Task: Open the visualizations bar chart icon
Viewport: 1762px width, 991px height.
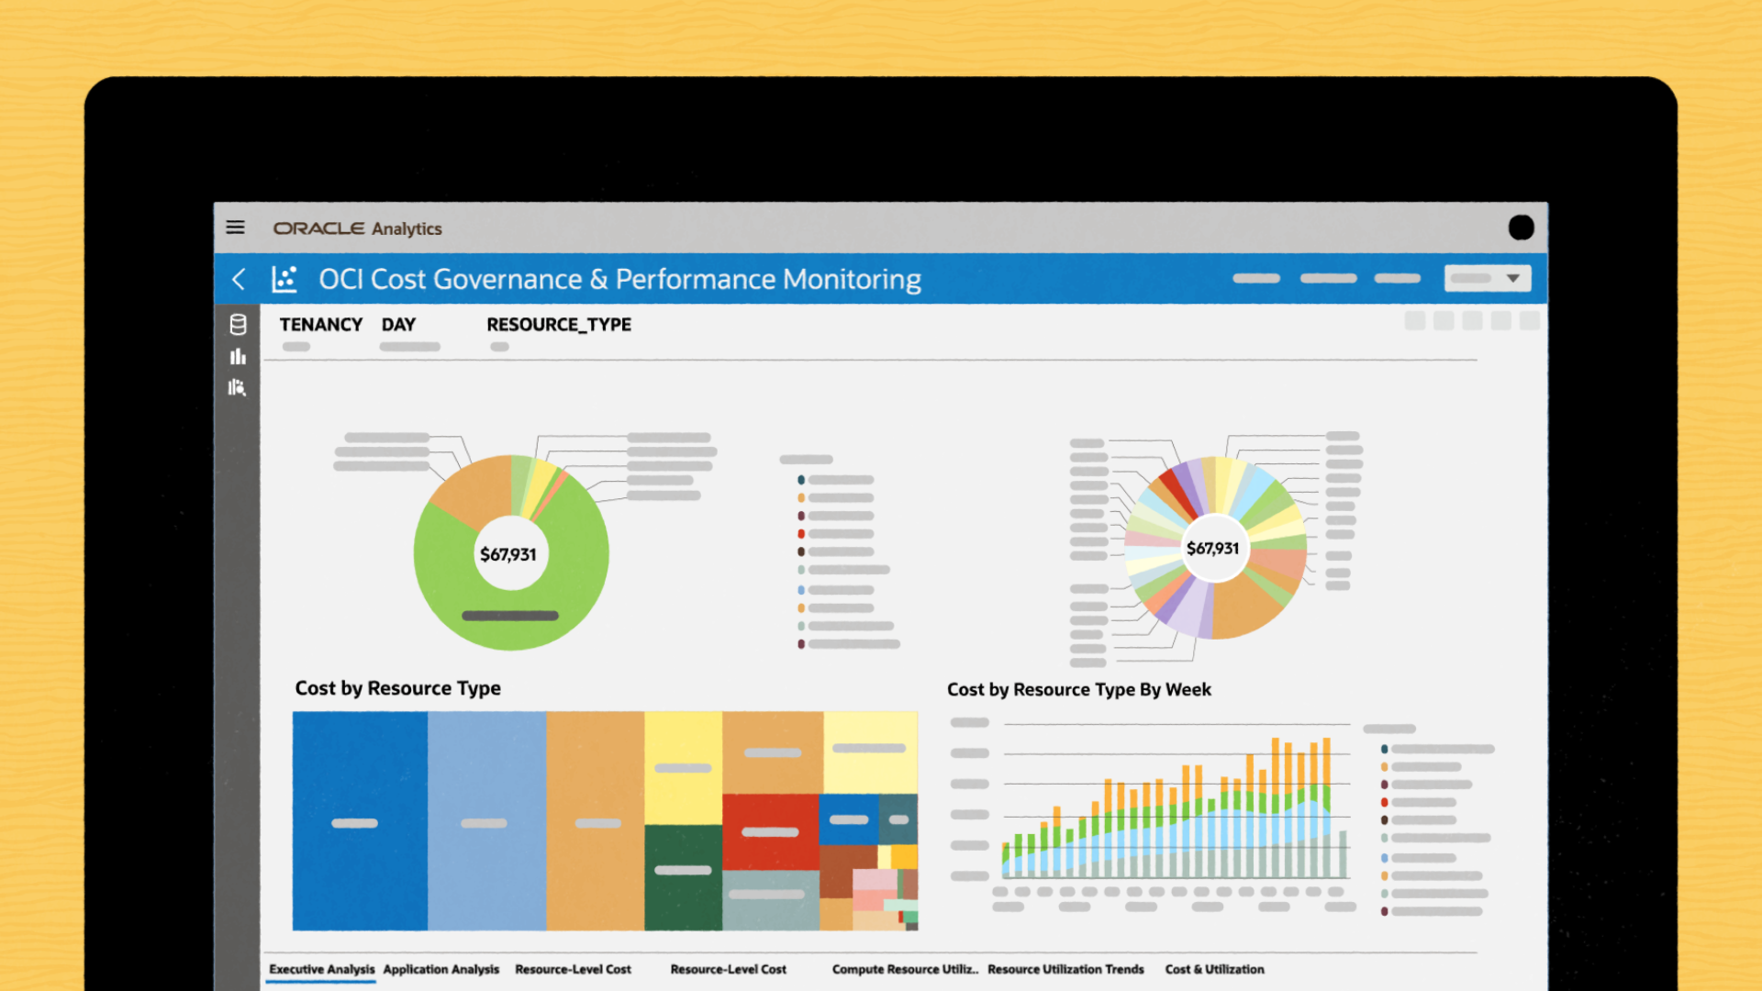Action: coord(238,357)
